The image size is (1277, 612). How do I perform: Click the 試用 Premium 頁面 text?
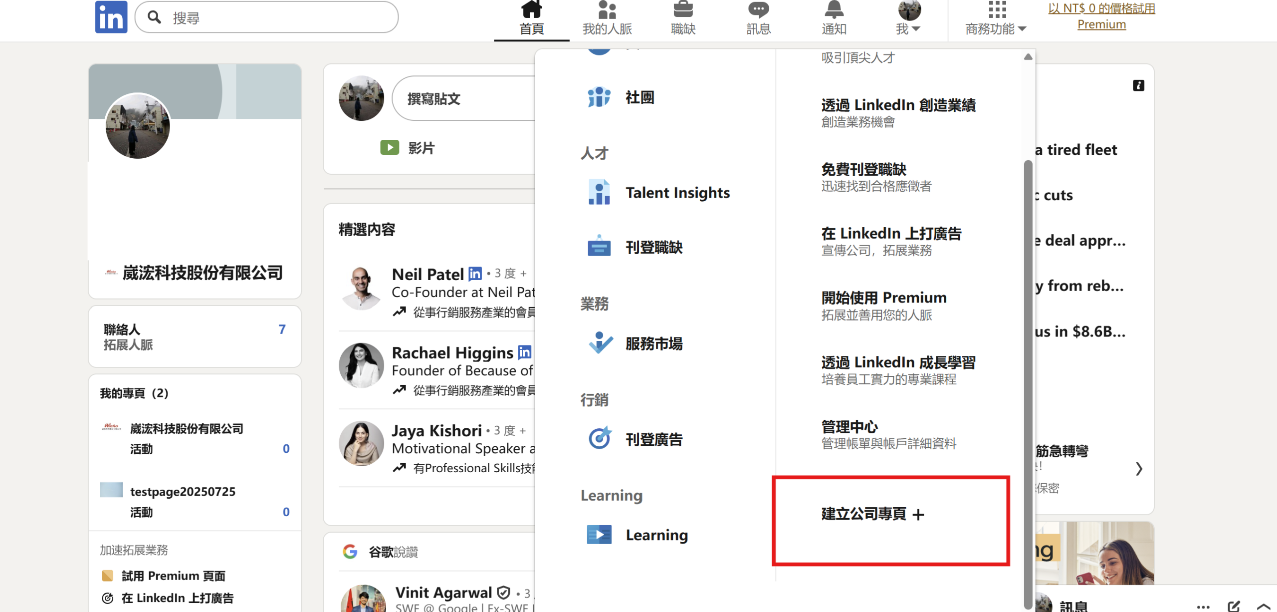click(x=174, y=576)
